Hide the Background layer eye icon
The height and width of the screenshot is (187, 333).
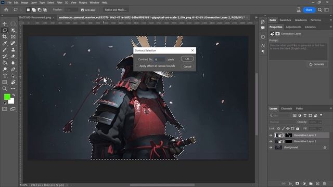(271, 148)
